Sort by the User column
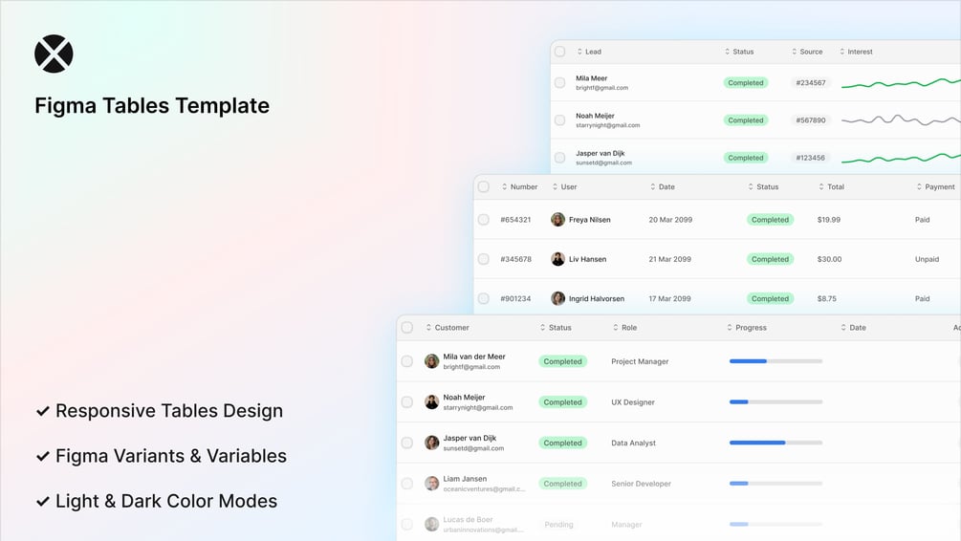Screen dimensions: 961x541 tap(564, 187)
